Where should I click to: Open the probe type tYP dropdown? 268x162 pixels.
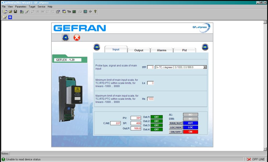tap(205, 67)
